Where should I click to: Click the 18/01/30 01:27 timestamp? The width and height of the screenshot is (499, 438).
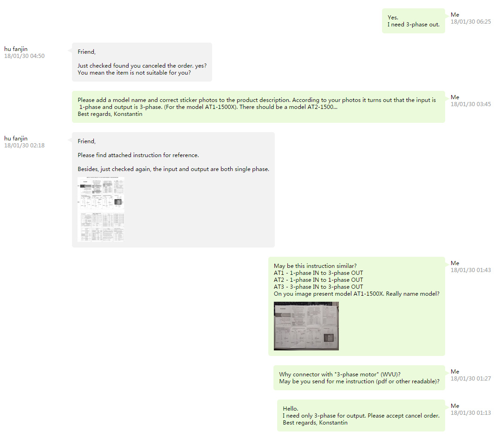click(471, 378)
